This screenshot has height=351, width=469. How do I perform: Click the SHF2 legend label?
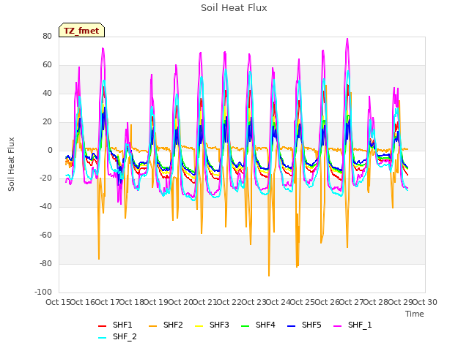pos(173,325)
